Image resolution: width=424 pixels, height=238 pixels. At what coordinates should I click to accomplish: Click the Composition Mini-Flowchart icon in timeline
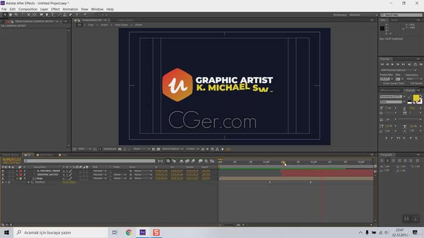tap(160, 161)
